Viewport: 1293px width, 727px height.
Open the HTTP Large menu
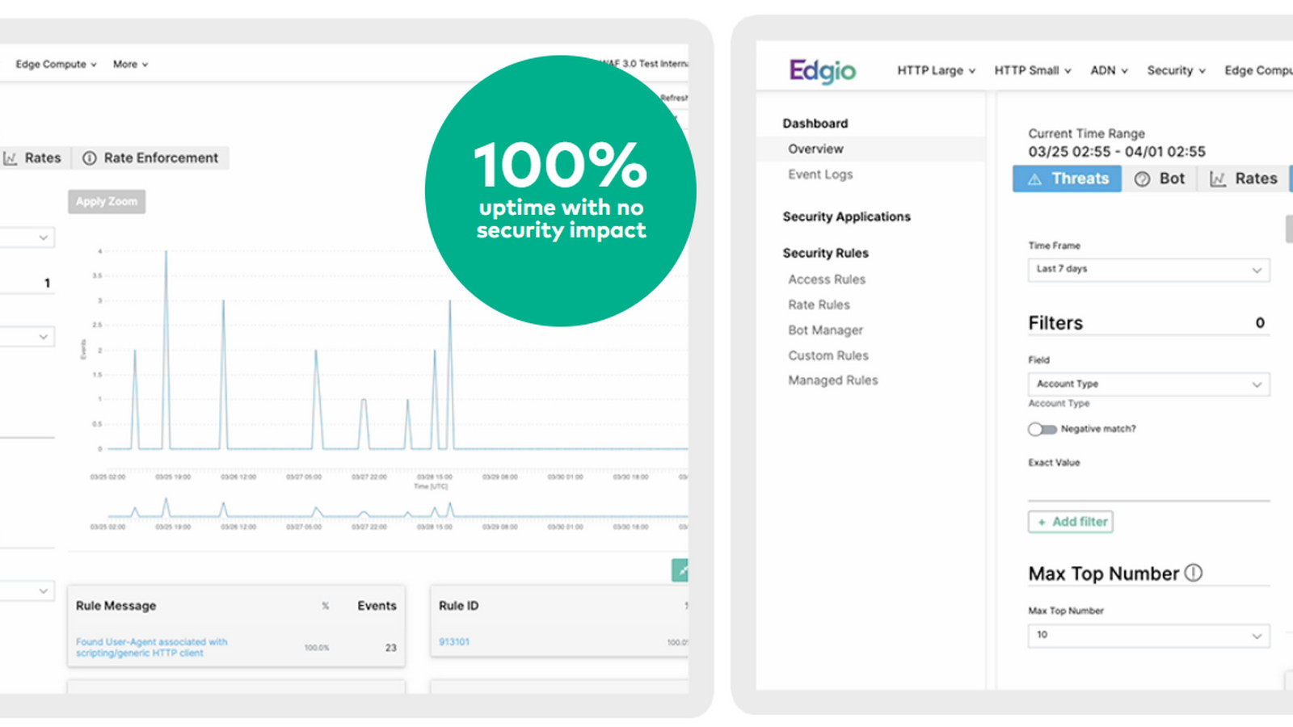point(936,70)
